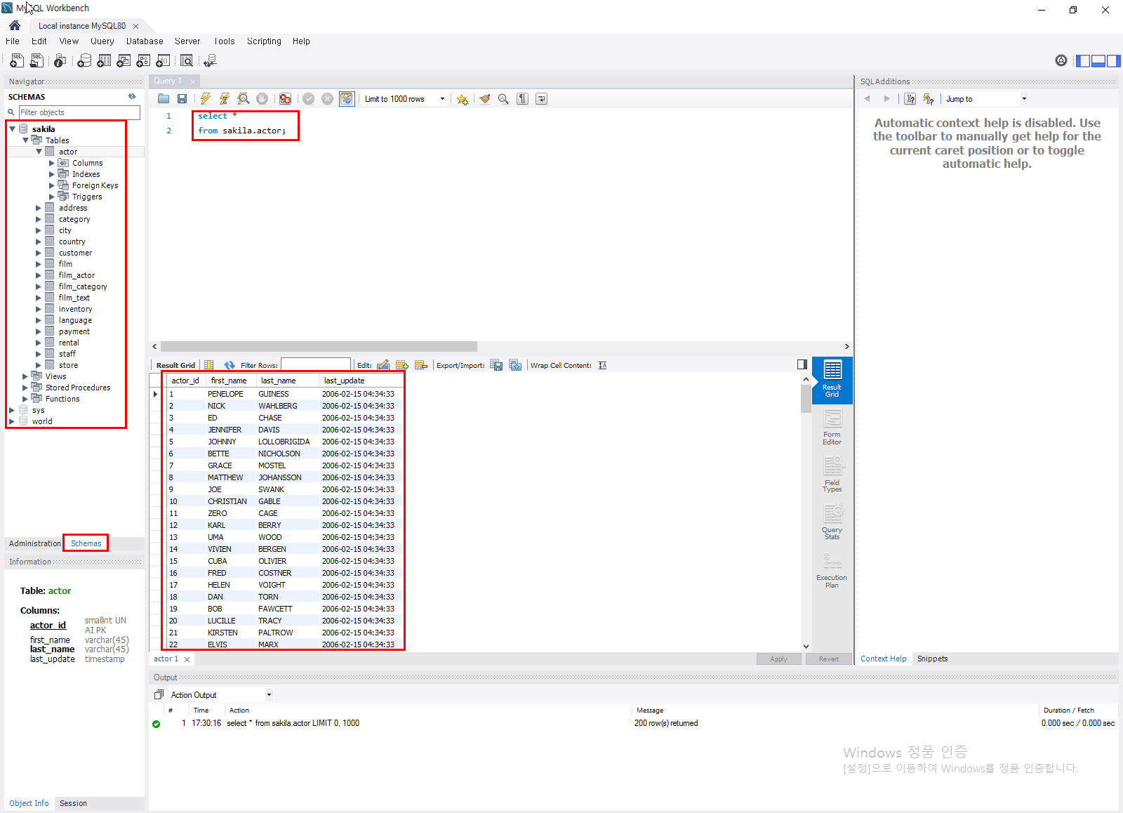The width and height of the screenshot is (1123, 813).
Task: Toggle wrap cell content in result grid
Action: [x=603, y=365]
